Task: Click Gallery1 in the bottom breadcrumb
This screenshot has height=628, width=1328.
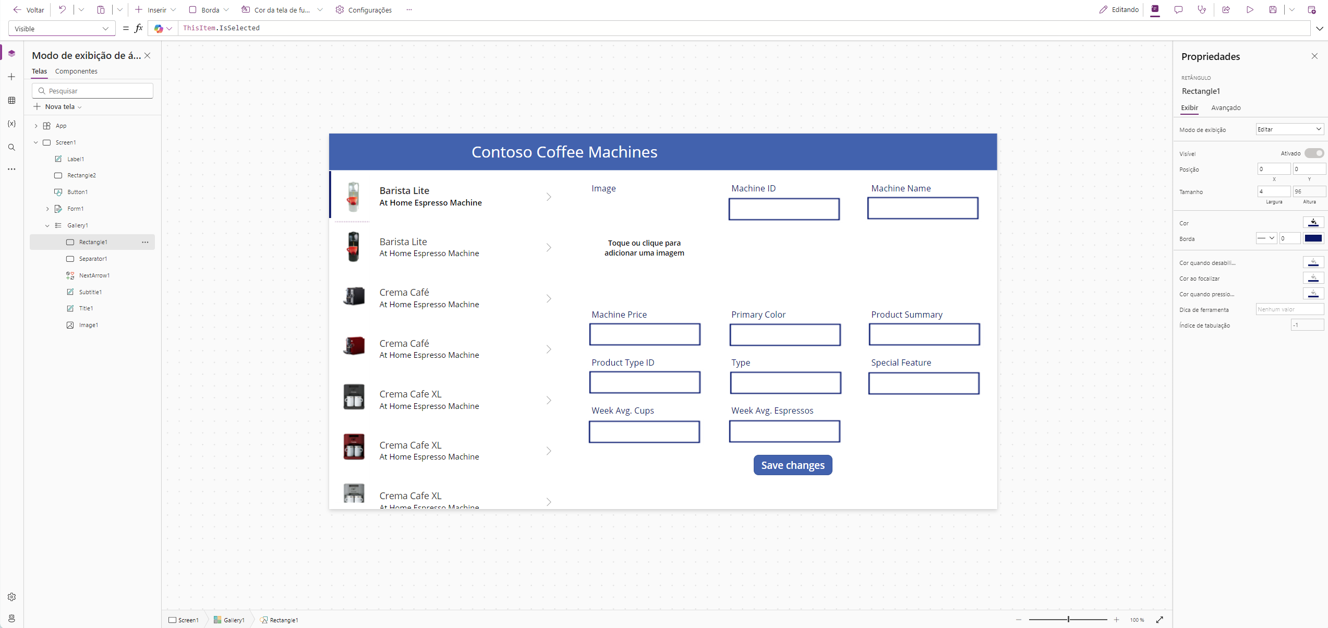Action: click(x=229, y=620)
